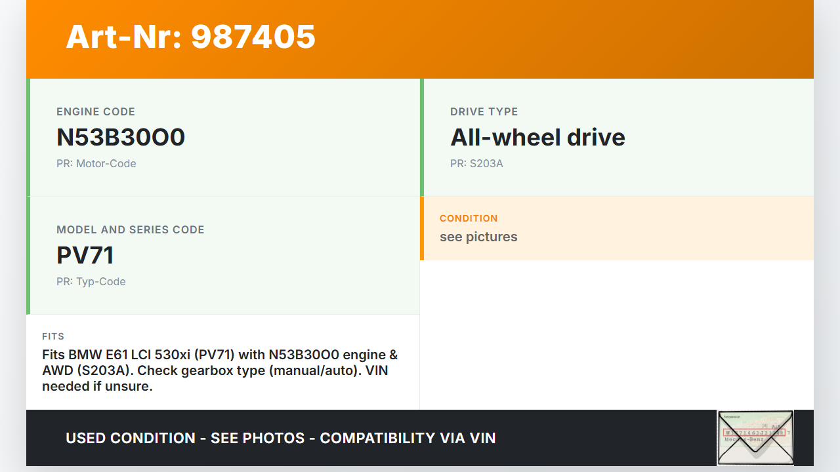The width and height of the screenshot is (840, 472).
Task: Select the ENGINE CODE label
Action: coord(96,111)
